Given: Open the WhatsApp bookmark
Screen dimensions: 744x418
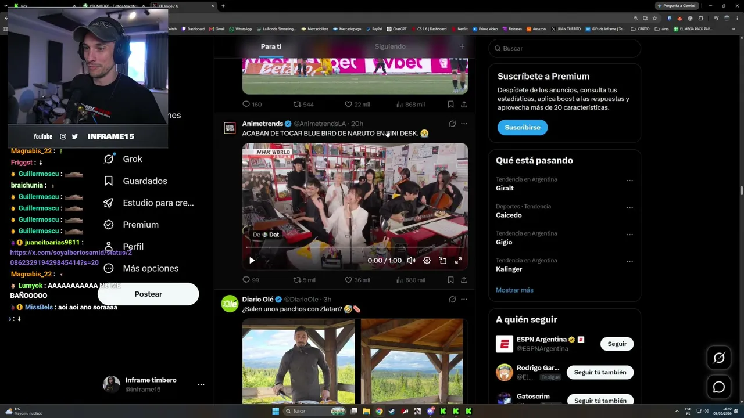Looking at the screenshot, I should pos(241,29).
